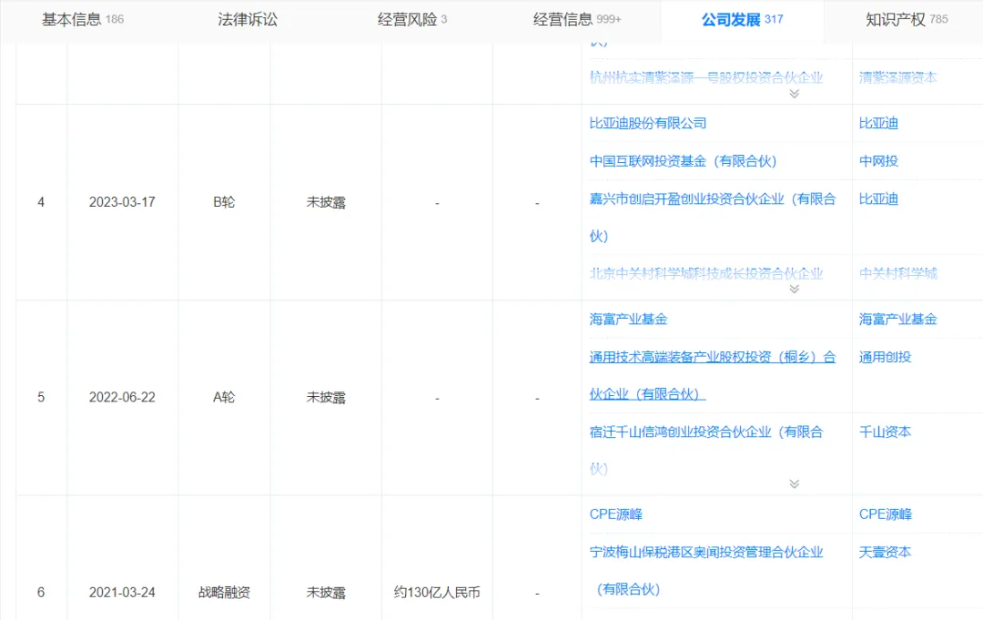Image resolution: width=983 pixels, height=620 pixels.
Task: Click row number 4
Action: click(x=41, y=202)
